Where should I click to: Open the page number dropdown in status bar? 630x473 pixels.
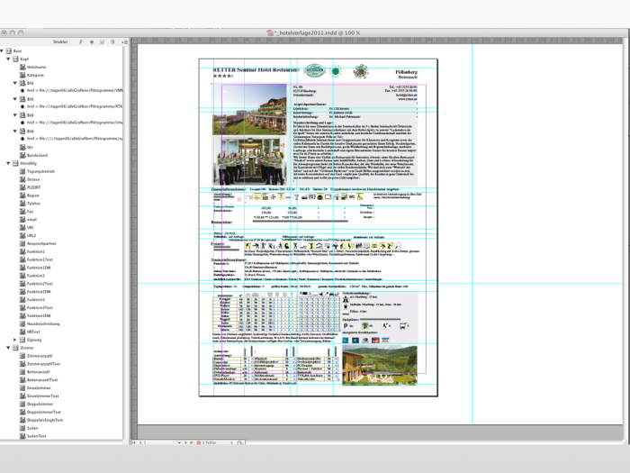pyautogui.click(x=179, y=442)
